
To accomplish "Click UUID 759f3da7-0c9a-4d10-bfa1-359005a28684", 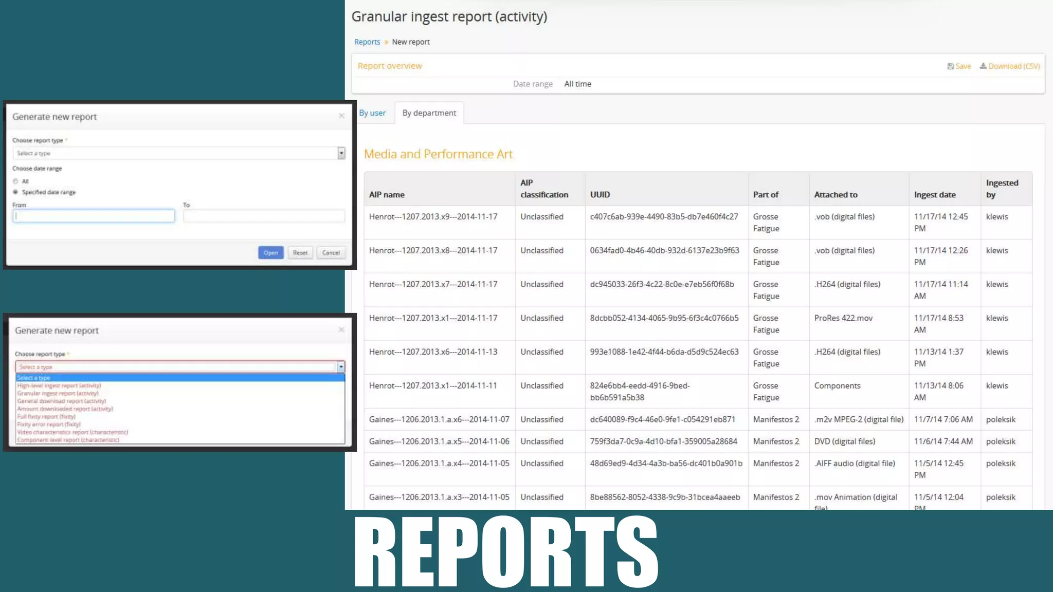I will pos(663,442).
